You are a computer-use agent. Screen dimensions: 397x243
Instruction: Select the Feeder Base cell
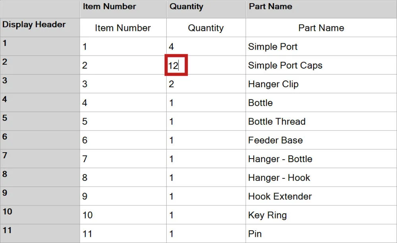point(321,140)
